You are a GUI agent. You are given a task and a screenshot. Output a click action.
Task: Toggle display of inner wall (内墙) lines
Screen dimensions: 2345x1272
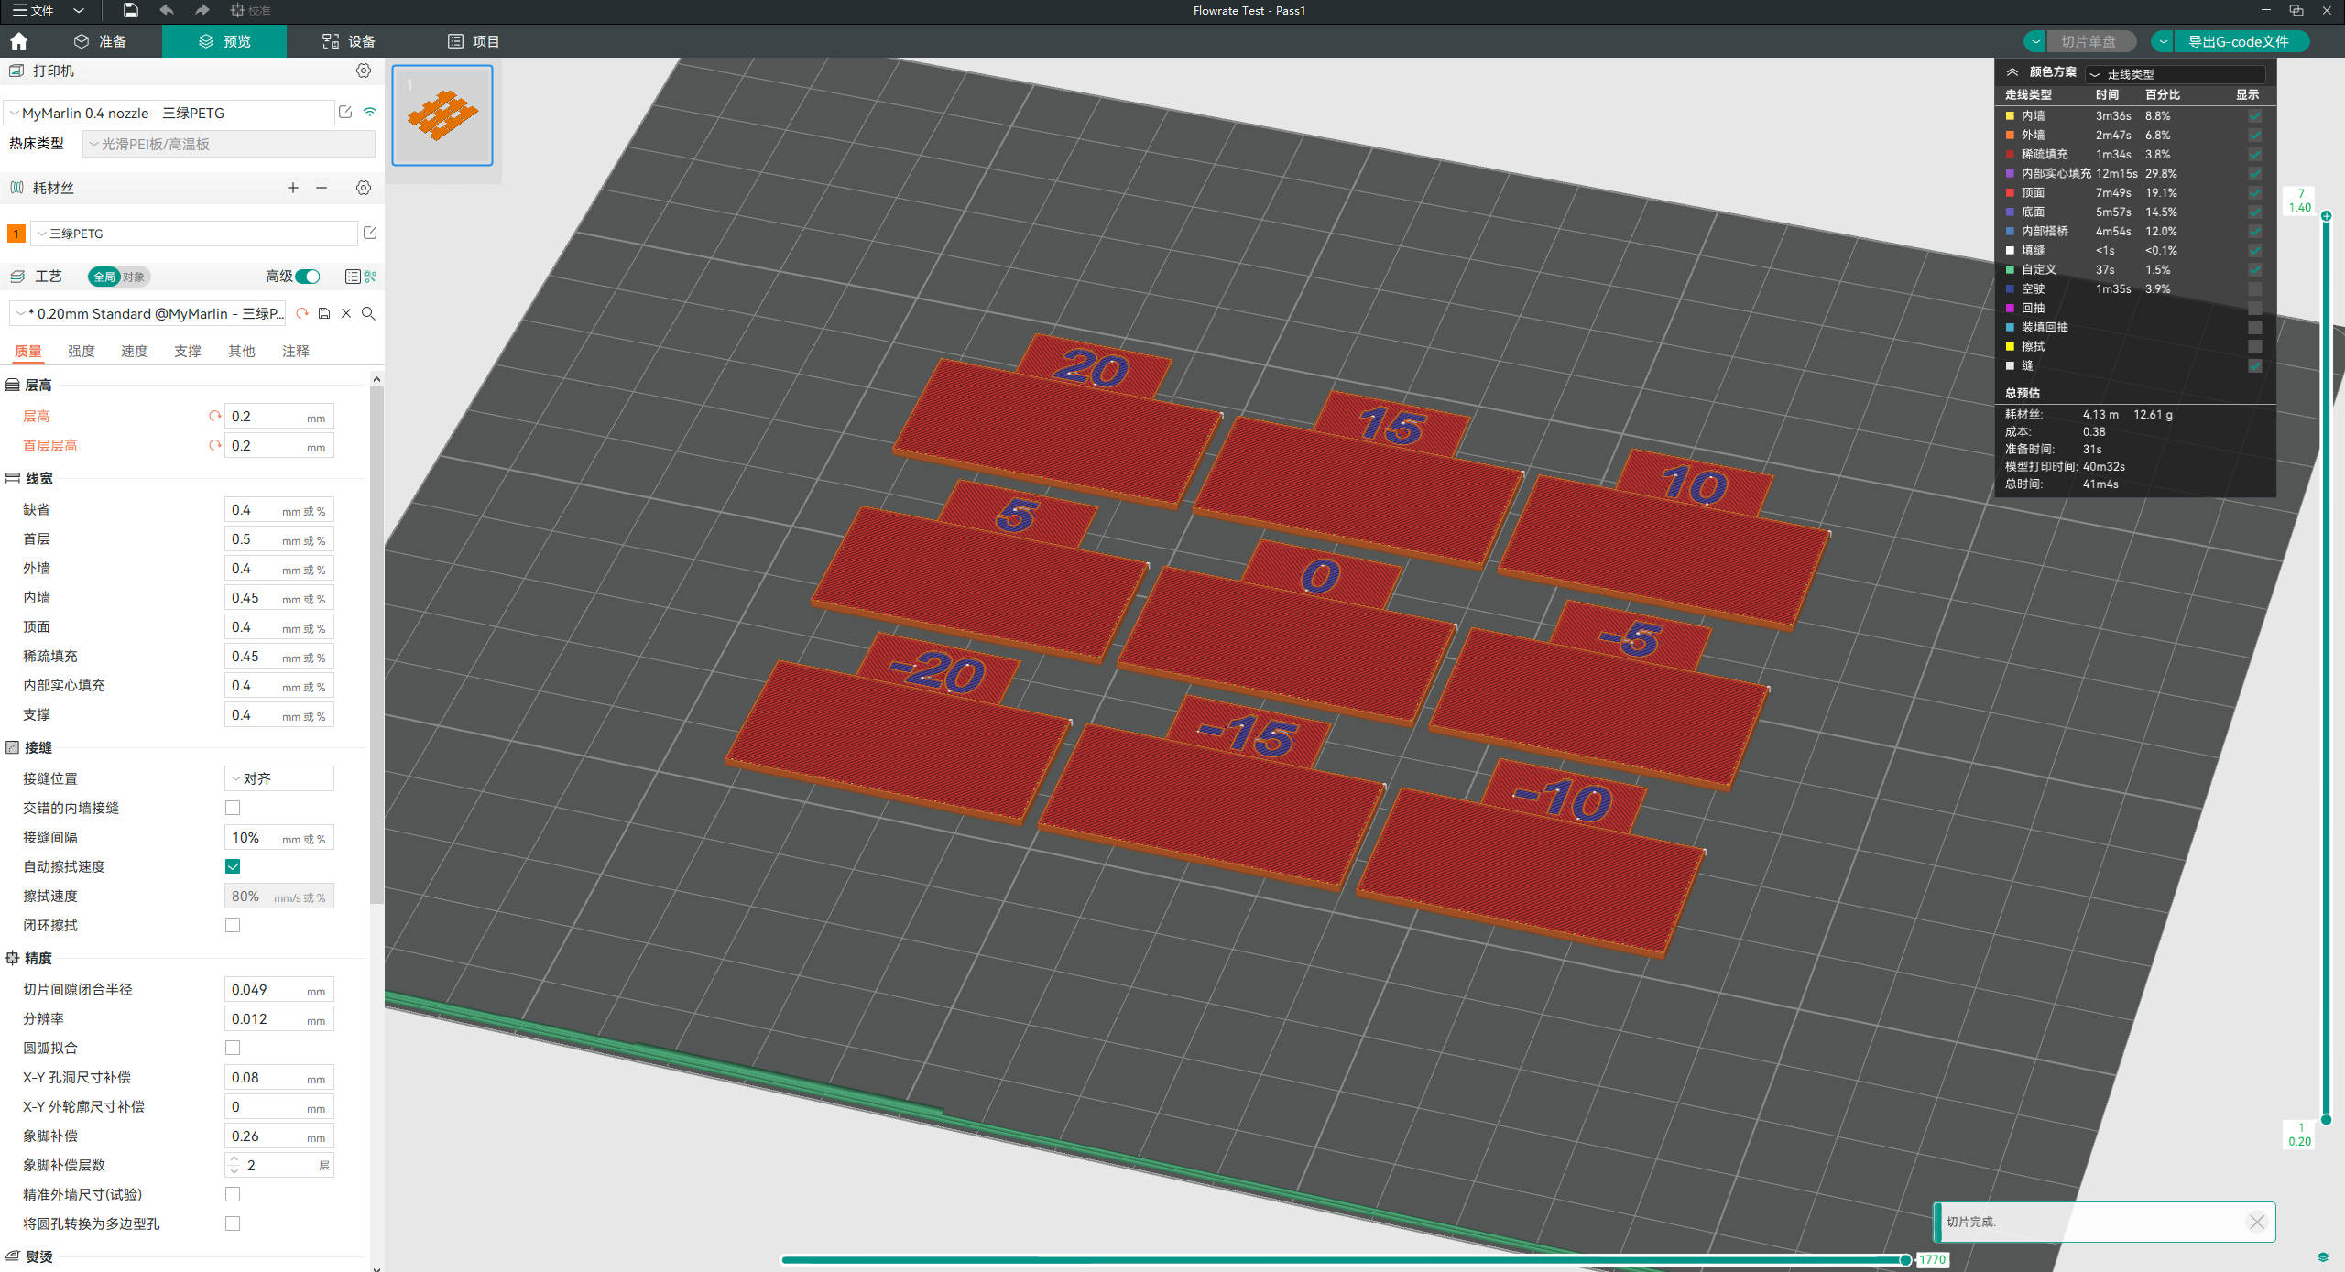[2255, 116]
